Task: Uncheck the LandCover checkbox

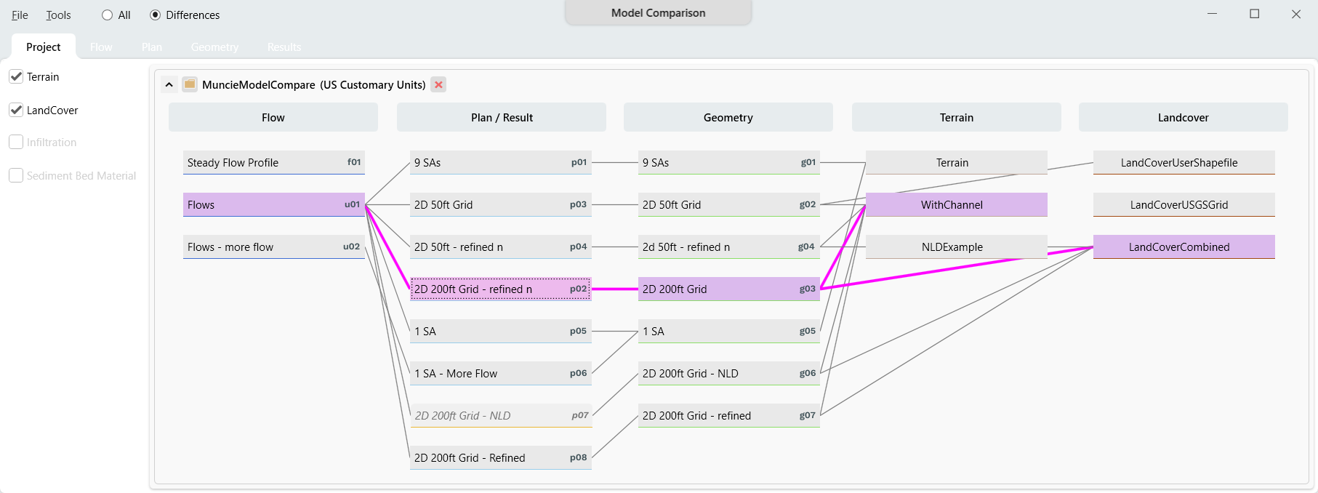Action: coord(16,110)
